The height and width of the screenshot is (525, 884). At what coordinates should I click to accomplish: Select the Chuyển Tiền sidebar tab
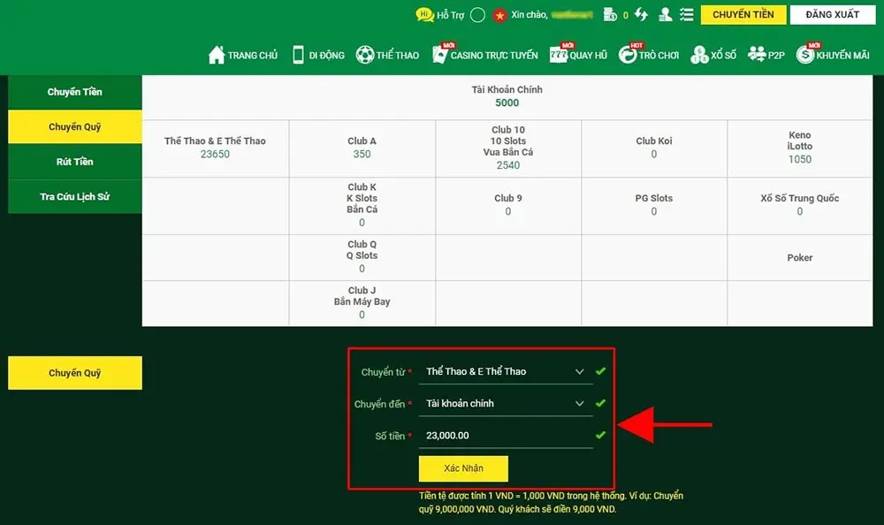[x=75, y=92]
